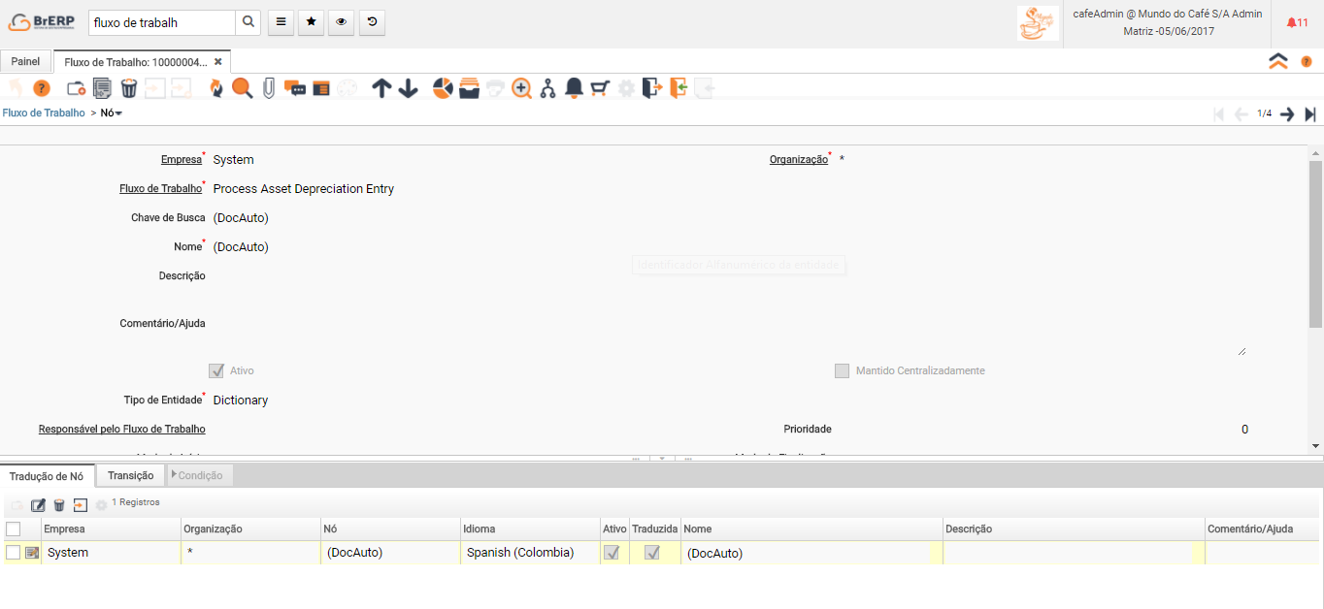Open the report pie chart icon

(x=443, y=88)
